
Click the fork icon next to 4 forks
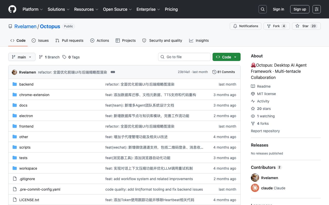pos(253,124)
